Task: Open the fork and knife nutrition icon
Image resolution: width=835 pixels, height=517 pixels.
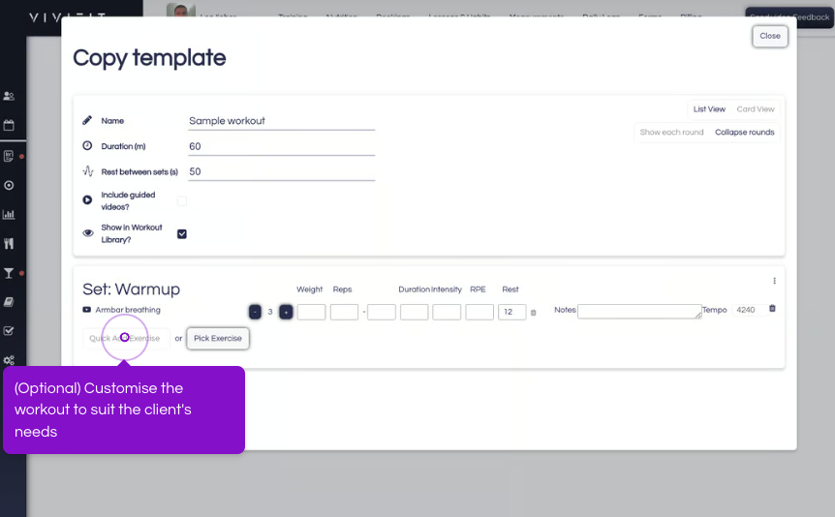Action: (x=9, y=244)
